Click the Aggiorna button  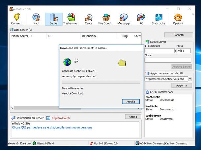[x=182, y=85]
